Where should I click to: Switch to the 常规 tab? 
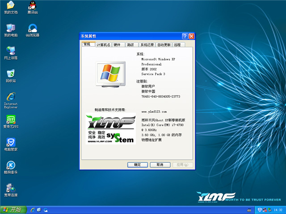[88, 44]
